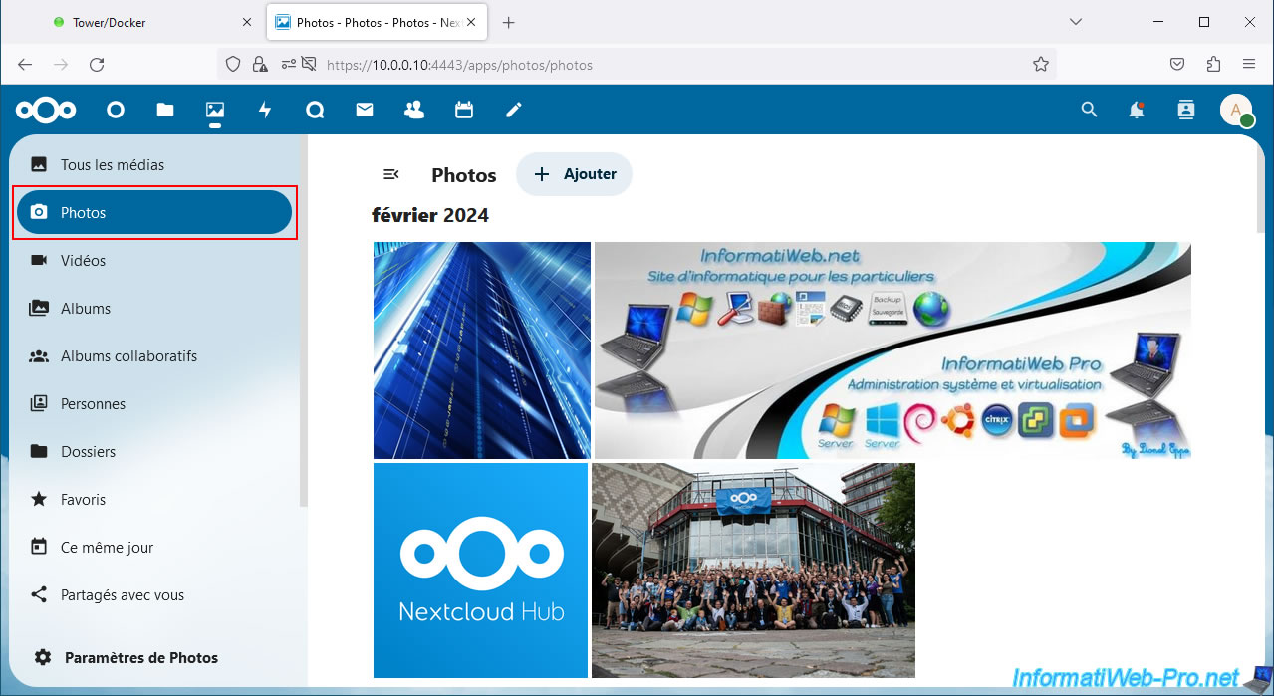Click the Ajouter button
Viewport: 1274px width, 696px height.
[x=575, y=174]
